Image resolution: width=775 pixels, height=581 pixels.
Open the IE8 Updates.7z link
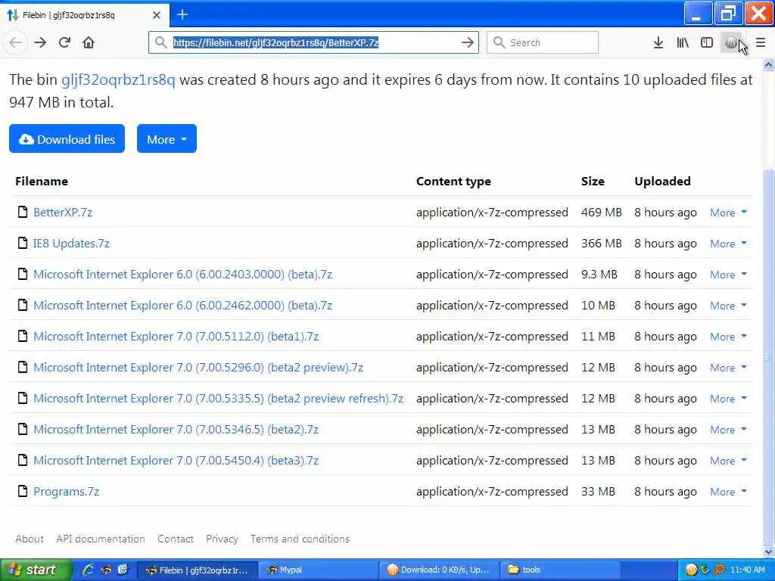(x=71, y=243)
